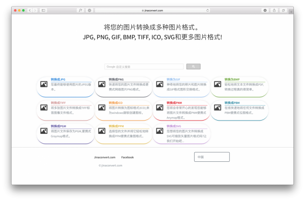Click the image icon in the 转换成PNG card
This screenshot has width=305, height=201.
102,84
